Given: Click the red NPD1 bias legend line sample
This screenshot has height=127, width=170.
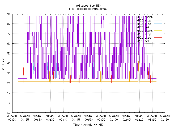Looking at the screenshot, I should point(158,38).
